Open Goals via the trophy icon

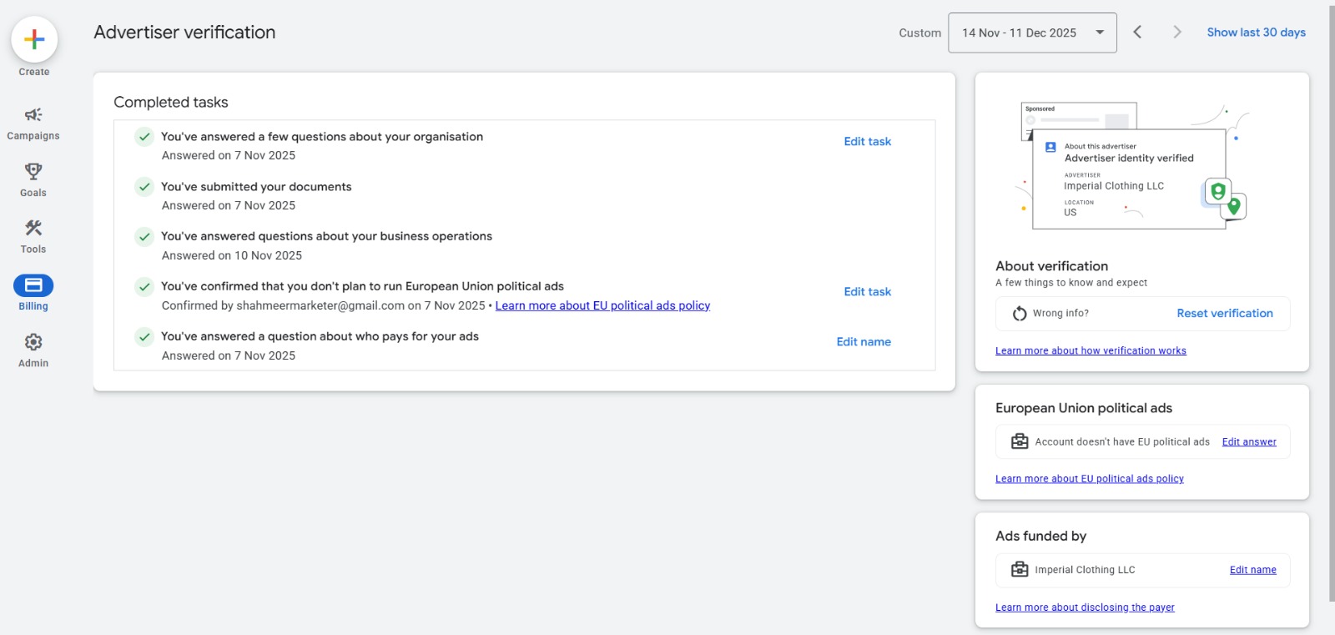pyautogui.click(x=33, y=172)
